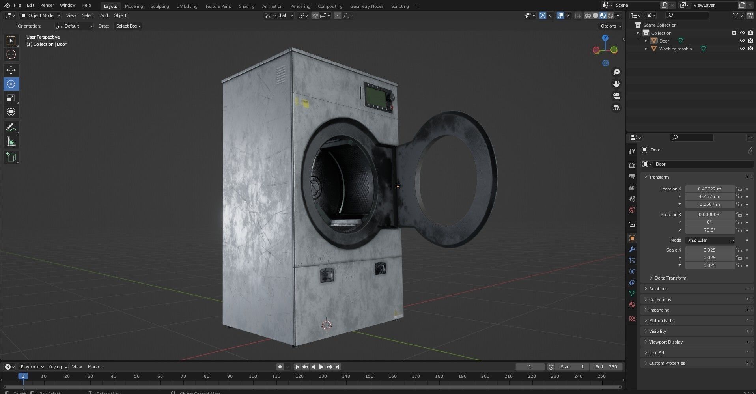Open the viewport Add menu

coord(104,15)
